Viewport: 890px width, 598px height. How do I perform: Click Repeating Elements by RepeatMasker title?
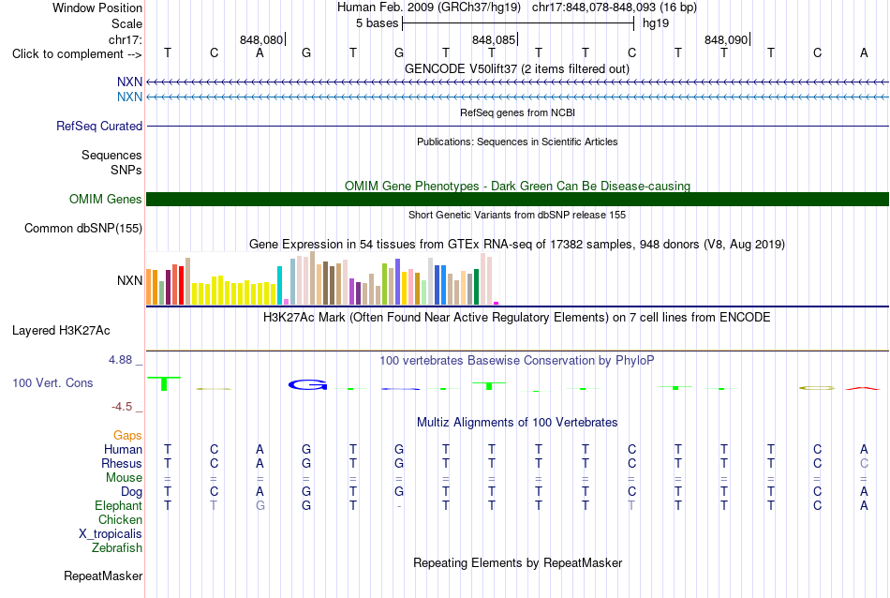(x=517, y=562)
